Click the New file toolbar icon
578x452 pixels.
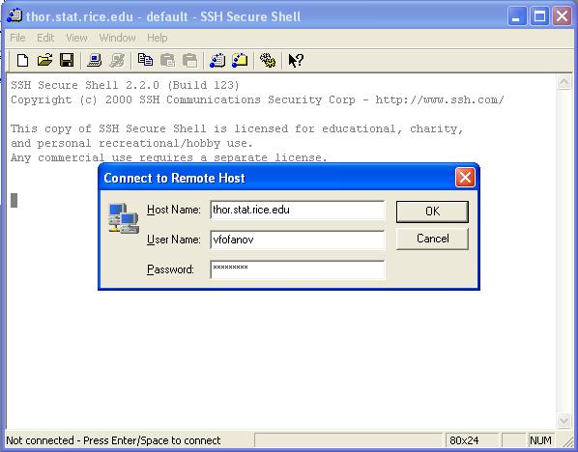[x=22, y=61]
